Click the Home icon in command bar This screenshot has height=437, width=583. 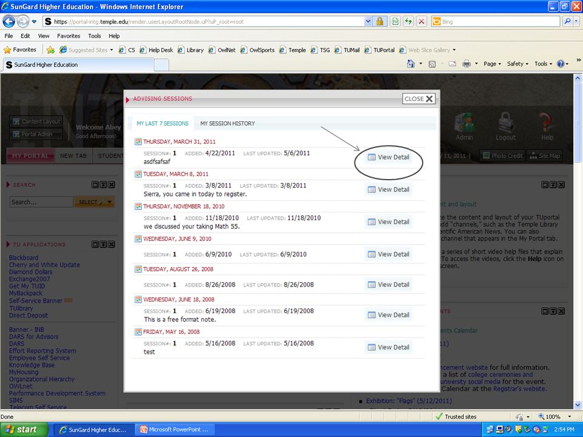click(x=411, y=64)
